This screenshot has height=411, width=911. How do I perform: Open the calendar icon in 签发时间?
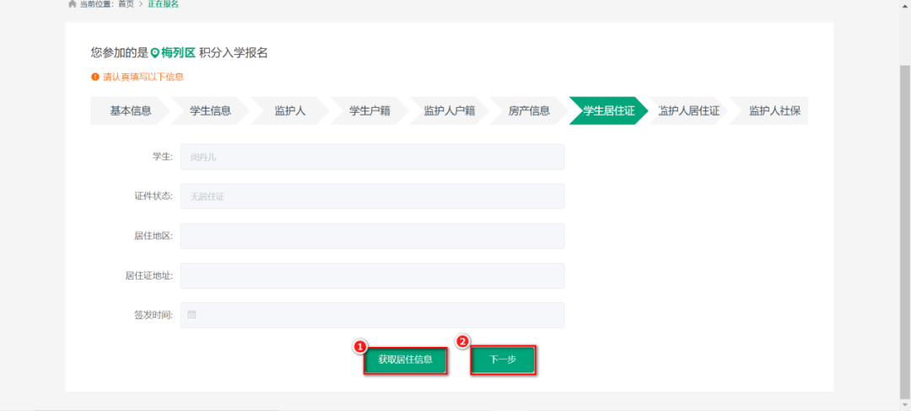tap(191, 315)
